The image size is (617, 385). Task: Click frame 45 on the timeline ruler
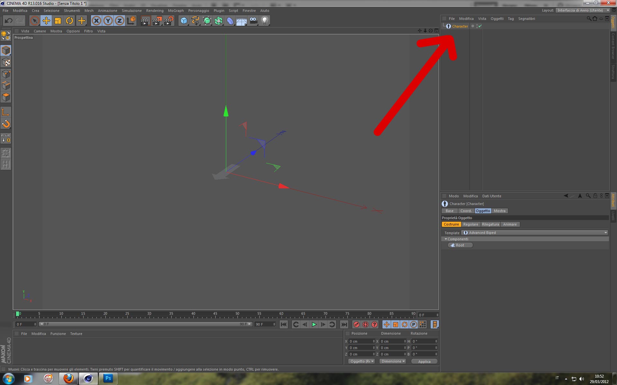click(x=215, y=314)
